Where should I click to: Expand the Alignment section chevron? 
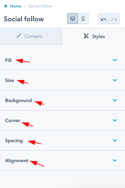[115, 160]
